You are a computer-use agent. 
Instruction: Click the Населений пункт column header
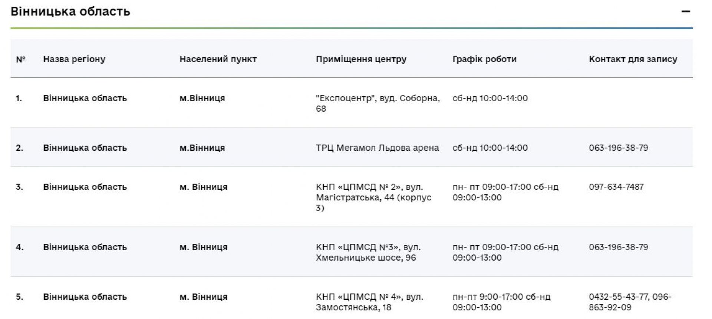pos(218,59)
